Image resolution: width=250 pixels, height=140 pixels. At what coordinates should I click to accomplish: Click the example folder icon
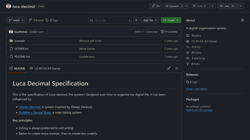click(11, 41)
